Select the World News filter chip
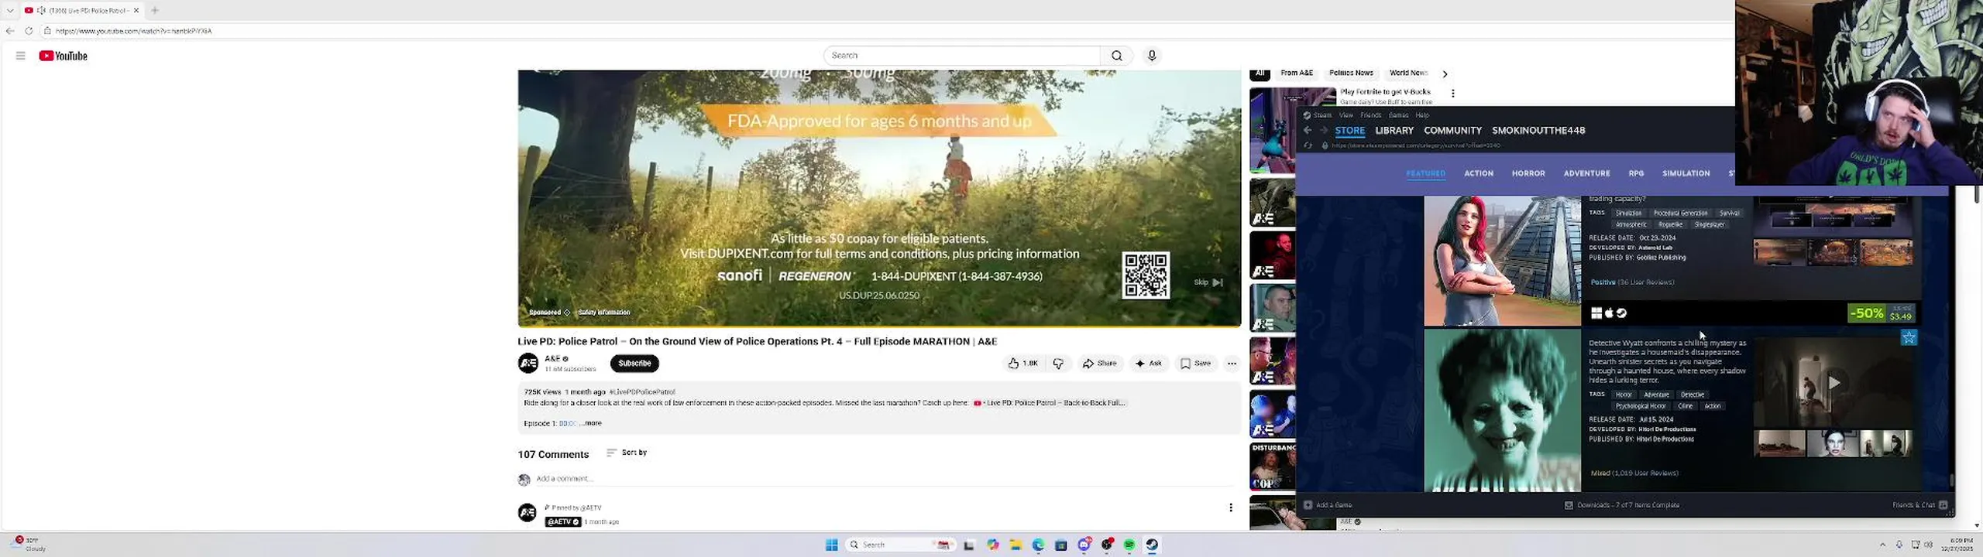This screenshot has width=1983, height=557. [1407, 73]
